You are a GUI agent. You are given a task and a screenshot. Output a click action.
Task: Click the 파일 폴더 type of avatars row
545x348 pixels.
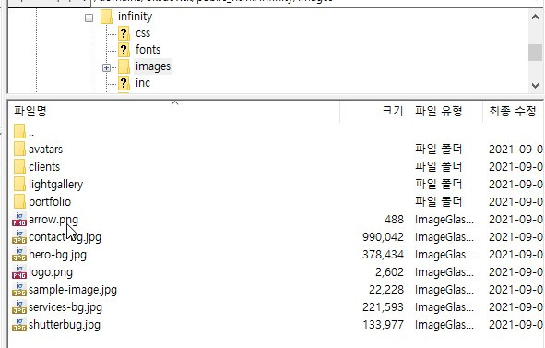pyautogui.click(x=438, y=150)
